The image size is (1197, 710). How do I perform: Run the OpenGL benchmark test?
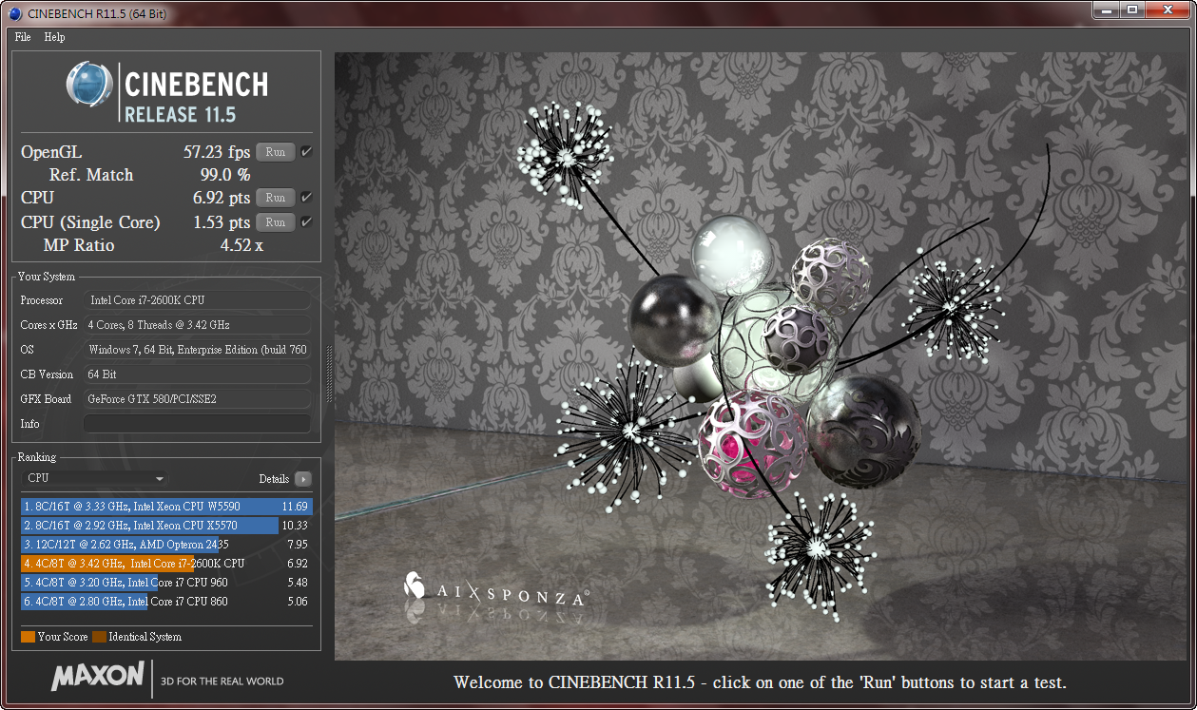point(275,152)
